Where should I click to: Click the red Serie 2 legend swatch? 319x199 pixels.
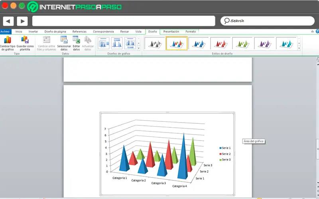pyautogui.click(x=221, y=154)
